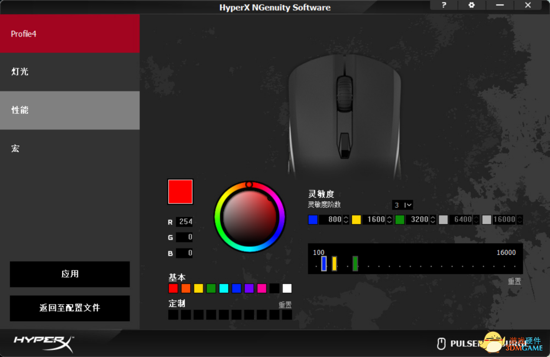
Task: Click the blue swatch beside 800 DPI
Action: [x=313, y=219]
